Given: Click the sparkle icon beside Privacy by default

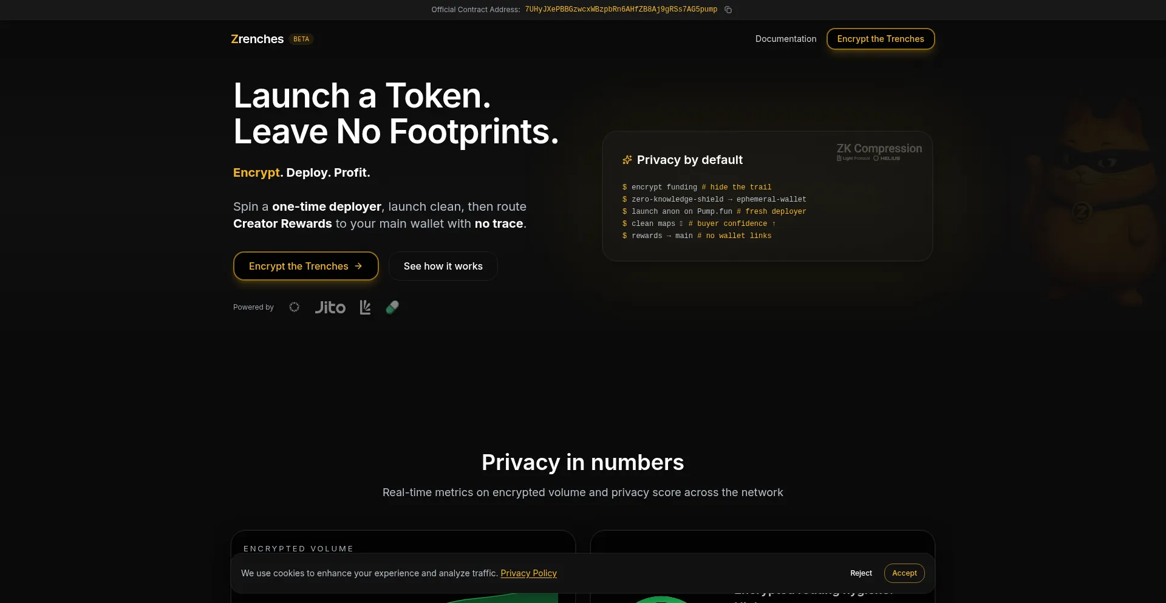Looking at the screenshot, I should pyautogui.click(x=627, y=160).
